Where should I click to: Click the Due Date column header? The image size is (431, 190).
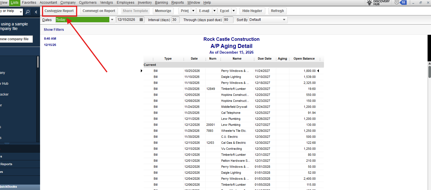[x=265, y=59]
